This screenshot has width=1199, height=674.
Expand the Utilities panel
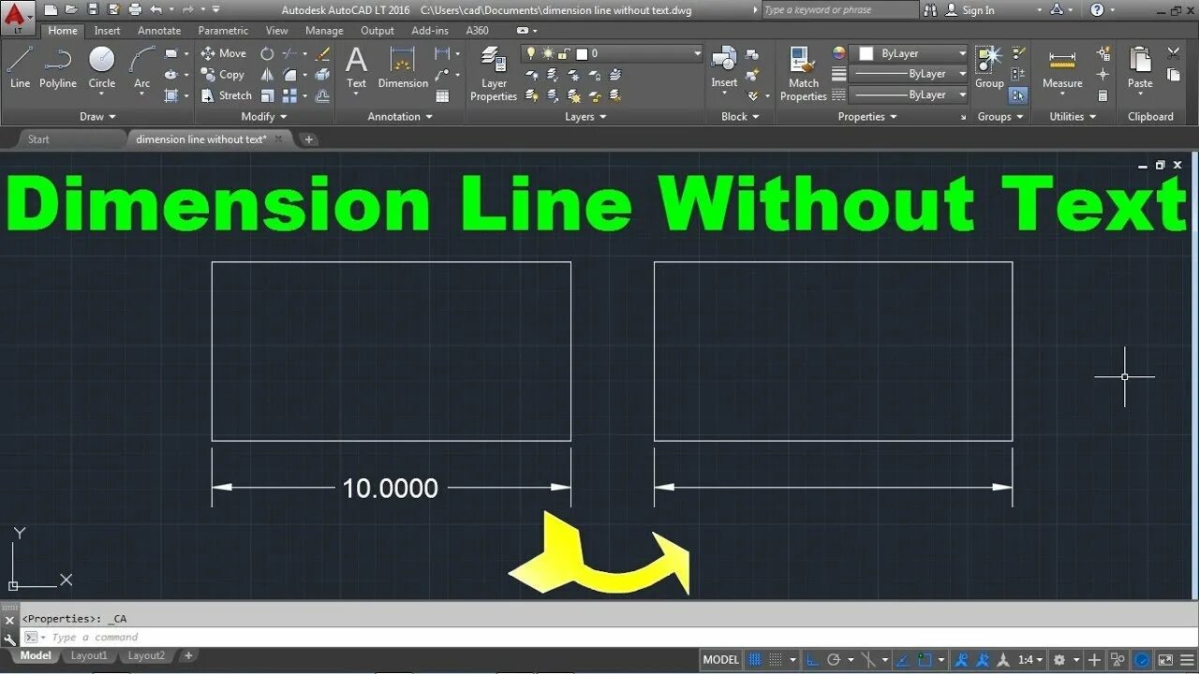[1072, 117]
